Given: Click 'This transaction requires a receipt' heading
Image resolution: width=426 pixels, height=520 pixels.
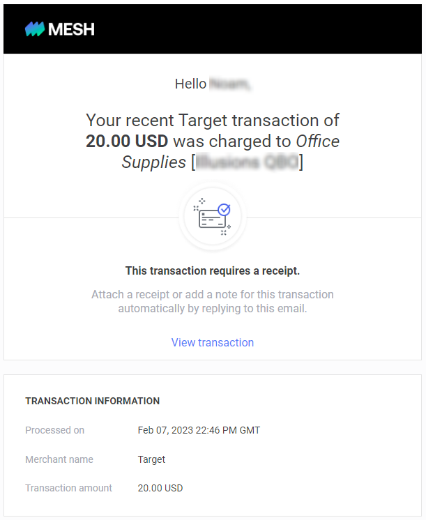Looking at the screenshot, I should coord(213,271).
